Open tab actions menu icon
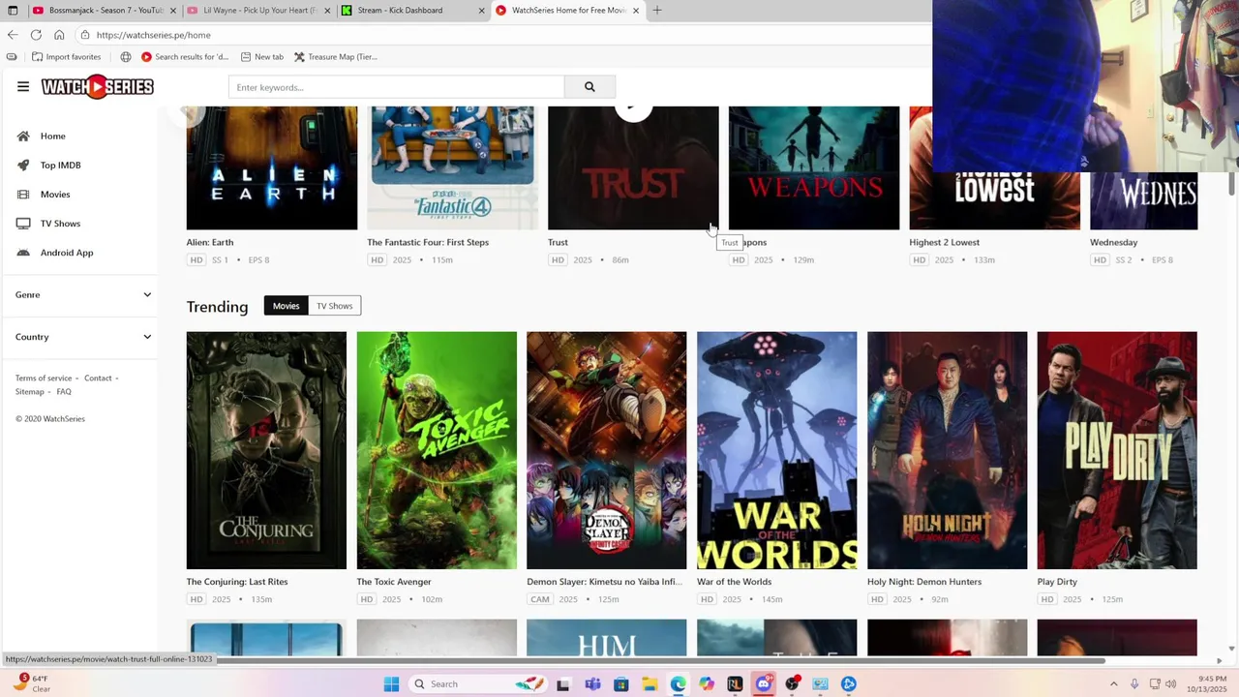Image resolution: width=1239 pixels, height=697 pixels. pyautogui.click(x=13, y=11)
